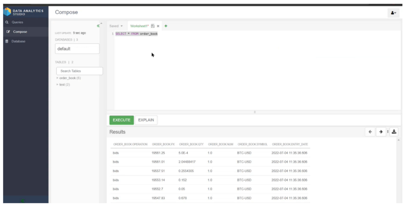This screenshot has width=405, height=208.
Task: Select the price cell 19553.14
Action: click(x=158, y=180)
